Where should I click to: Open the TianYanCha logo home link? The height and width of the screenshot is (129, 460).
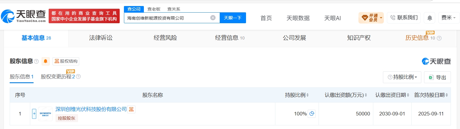tap(23, 16)
